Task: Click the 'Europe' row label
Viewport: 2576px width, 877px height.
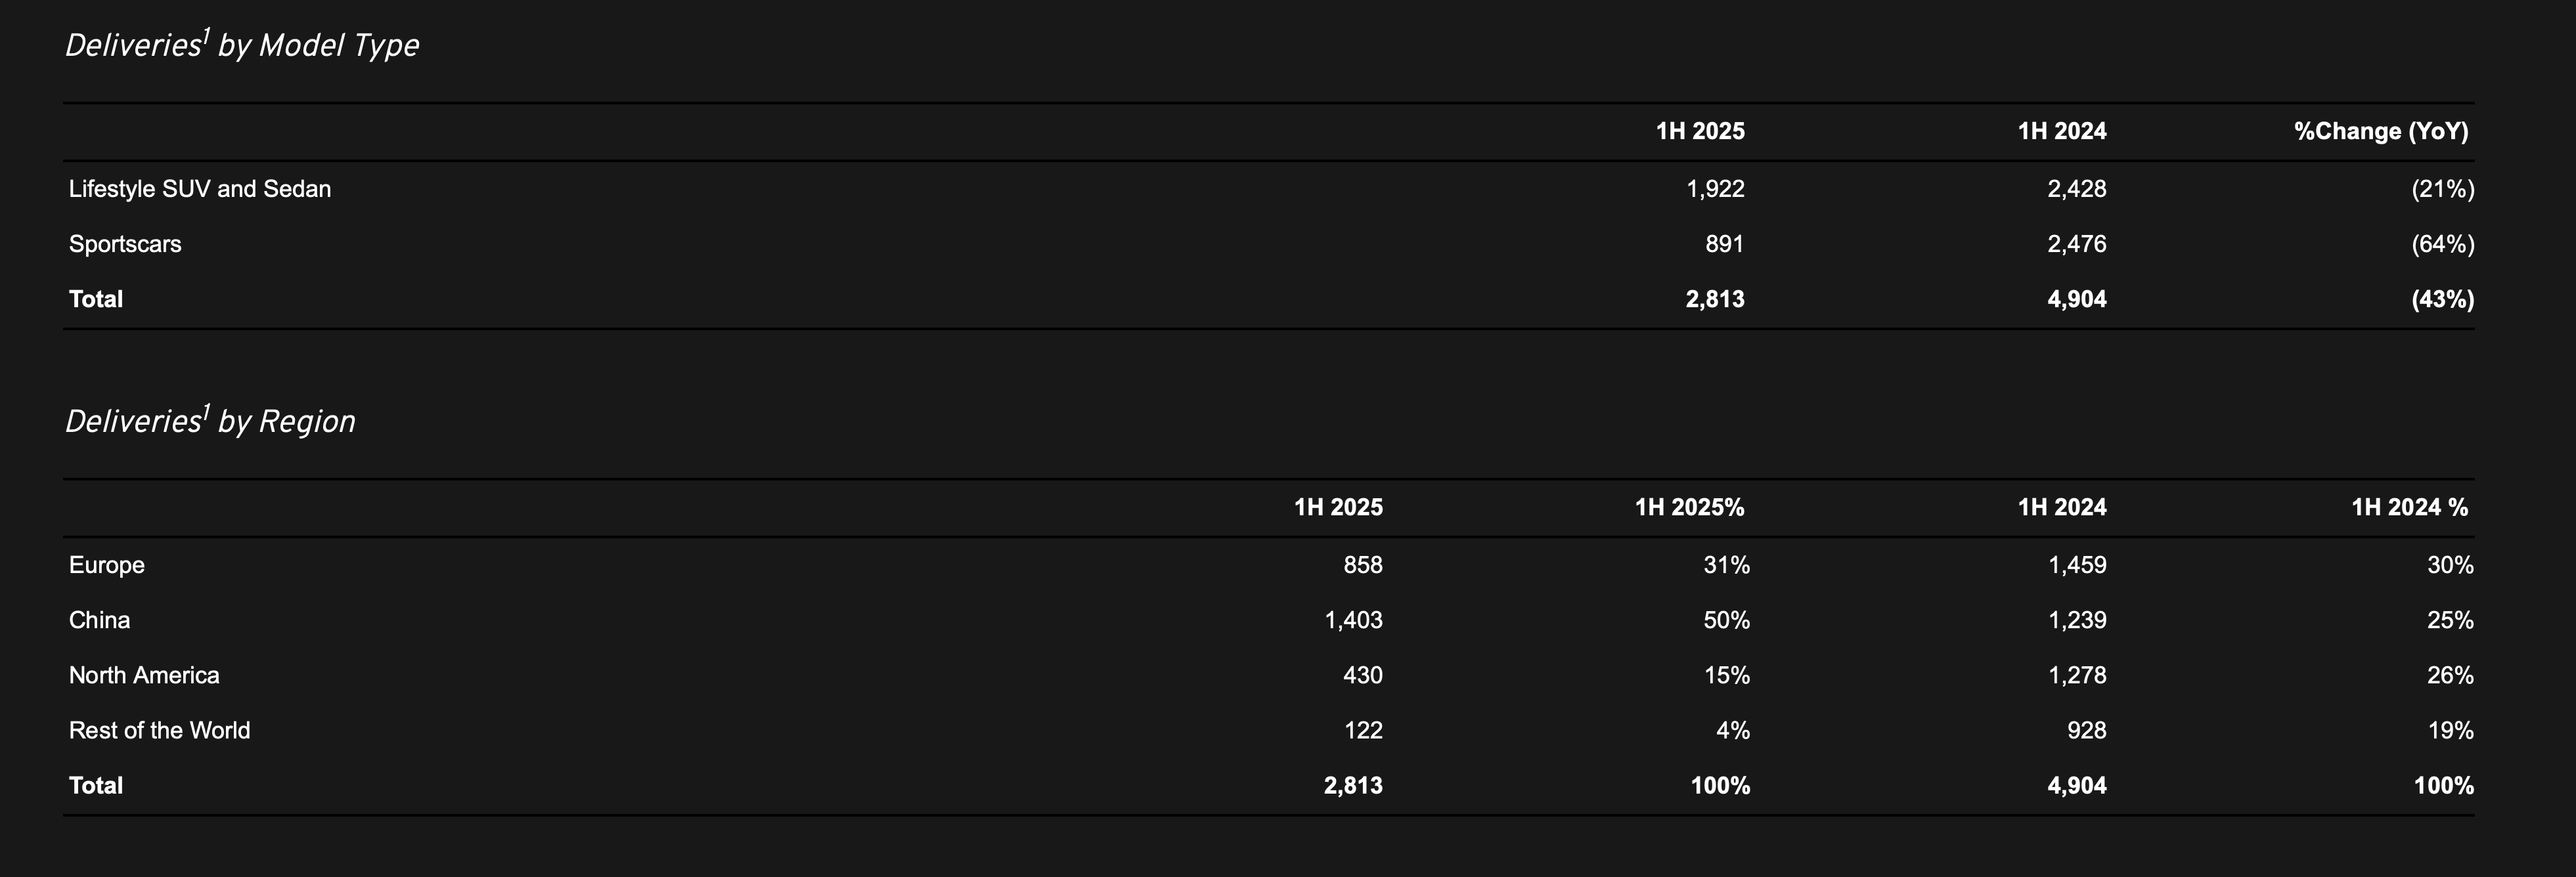Action: click(107, 565)
